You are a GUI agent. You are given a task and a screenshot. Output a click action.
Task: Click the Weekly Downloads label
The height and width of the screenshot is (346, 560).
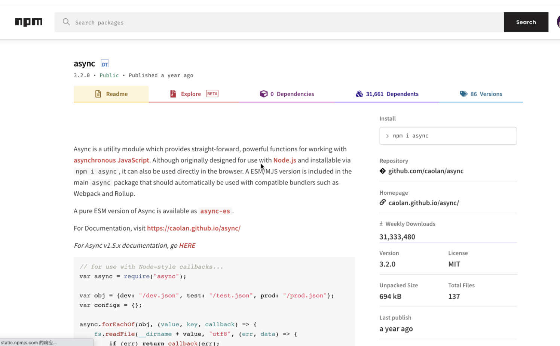410,224
